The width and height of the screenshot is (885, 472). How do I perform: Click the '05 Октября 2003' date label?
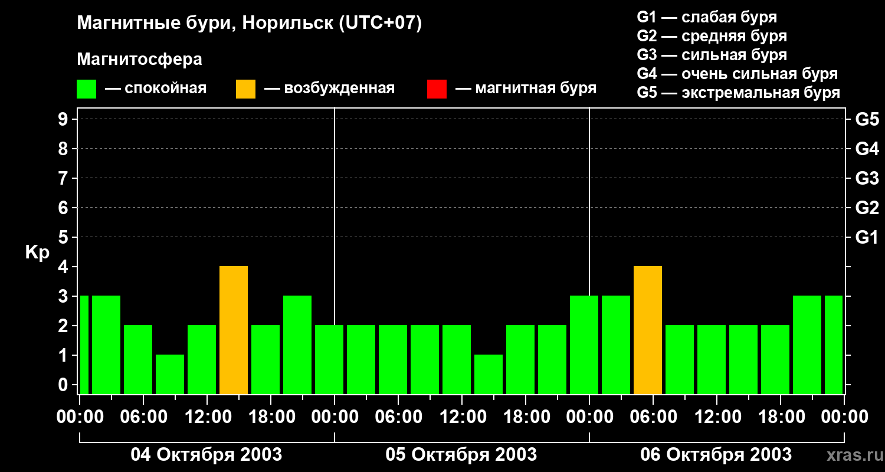tap(461, 455)
